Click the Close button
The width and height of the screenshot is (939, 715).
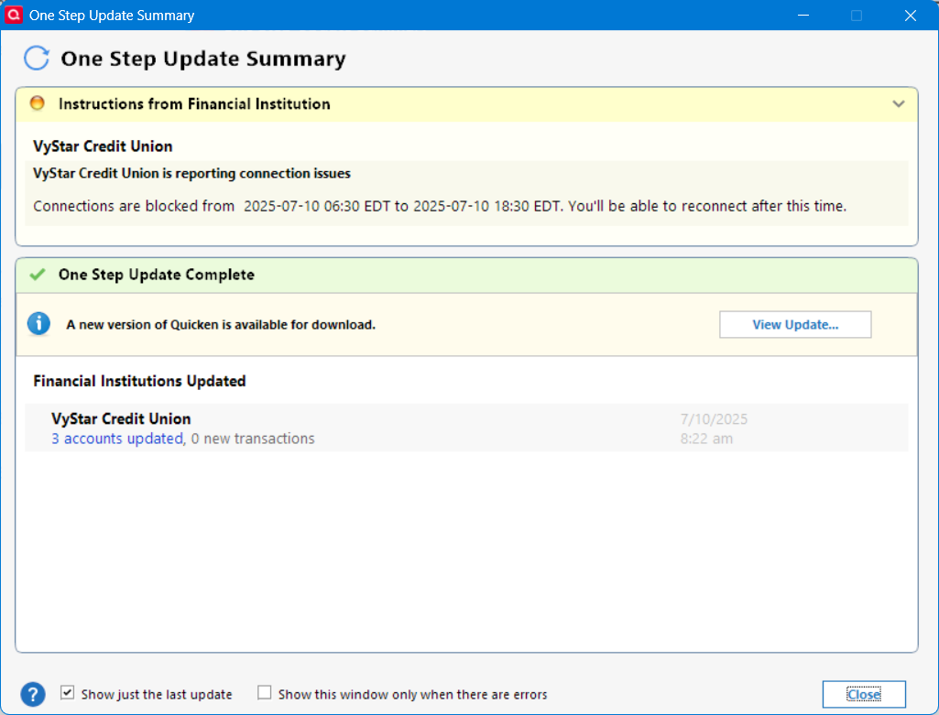click(864, 694)
